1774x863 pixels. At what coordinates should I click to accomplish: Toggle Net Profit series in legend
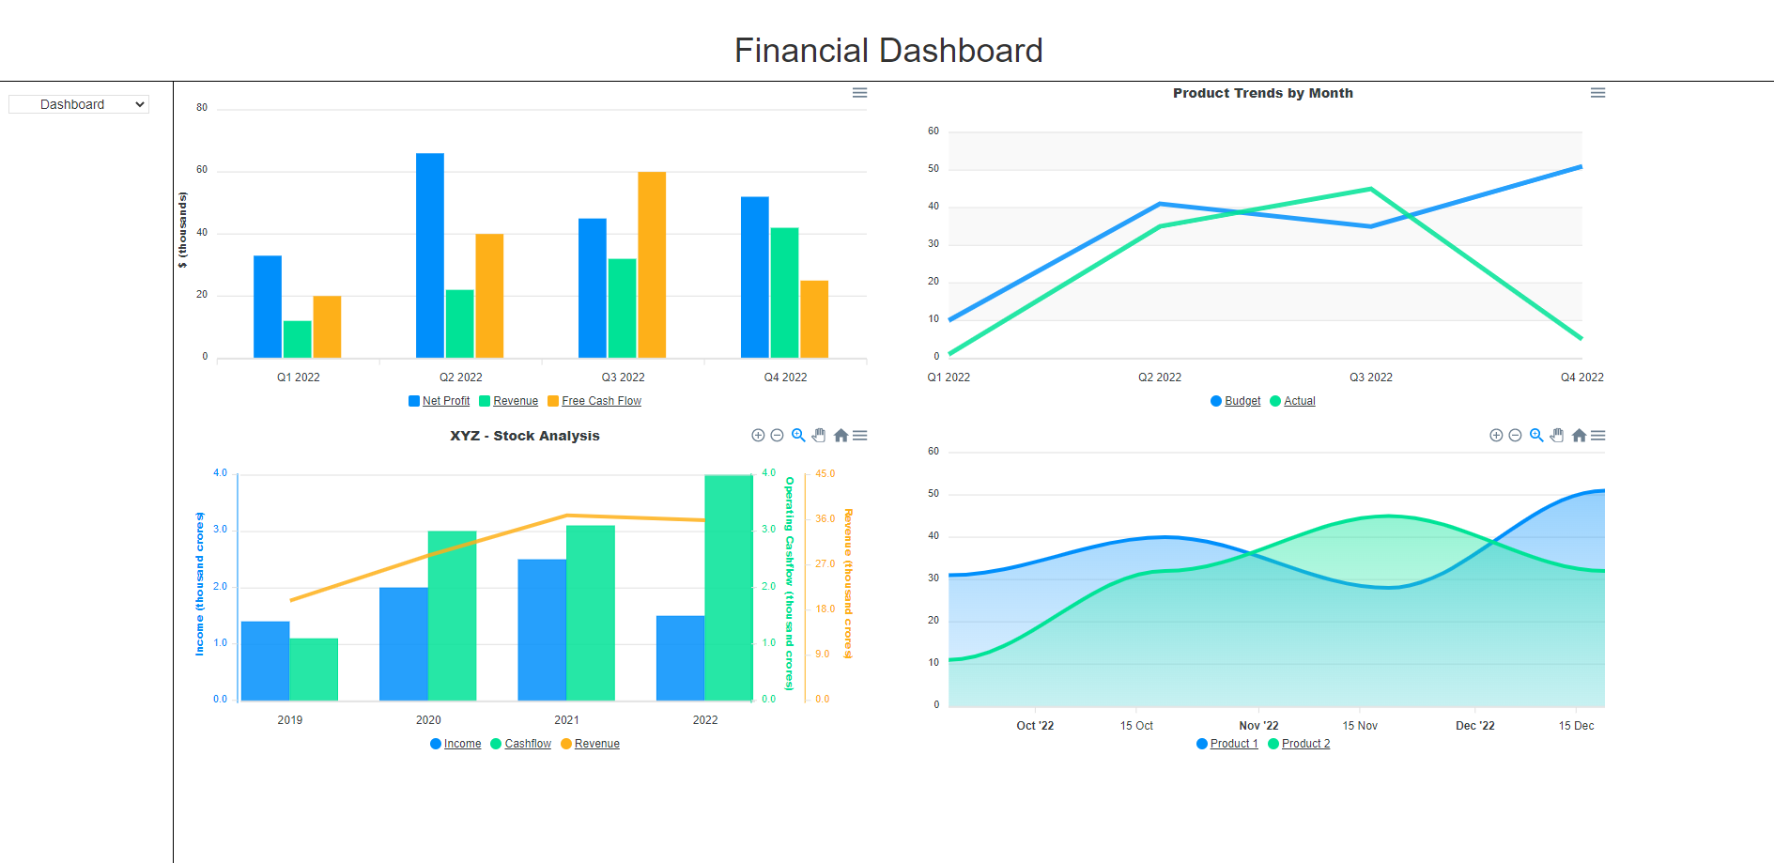[x=439, y=401]
